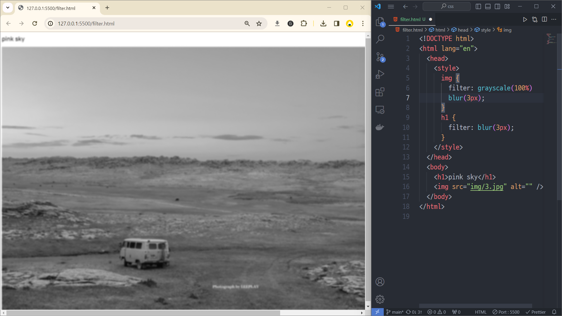Toggle the Chrome side panel button

click(x=337, y=24)
